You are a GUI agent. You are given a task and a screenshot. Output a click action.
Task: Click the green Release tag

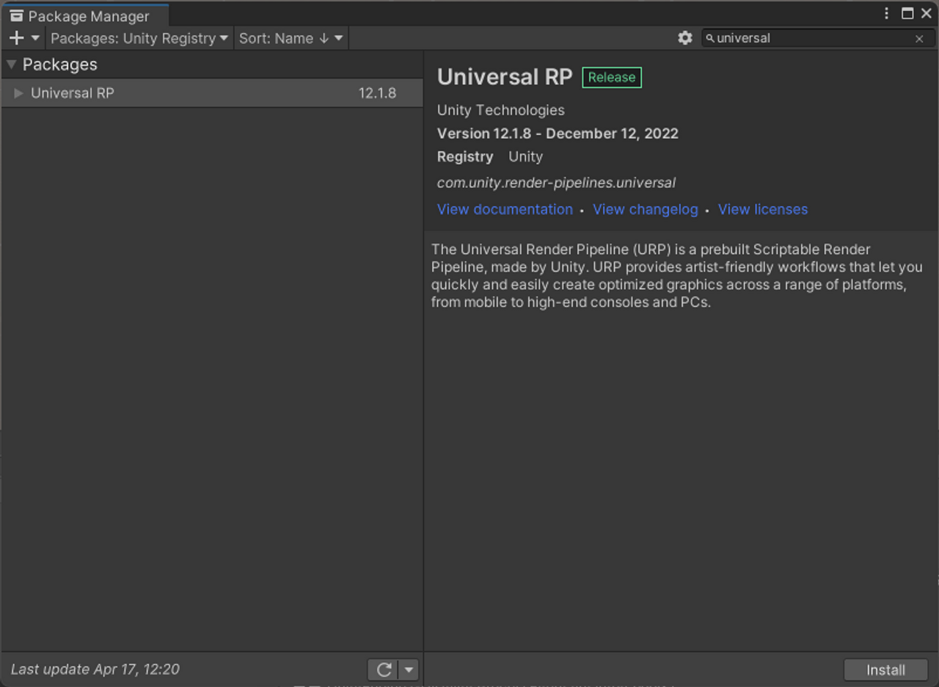pos(612,77)
